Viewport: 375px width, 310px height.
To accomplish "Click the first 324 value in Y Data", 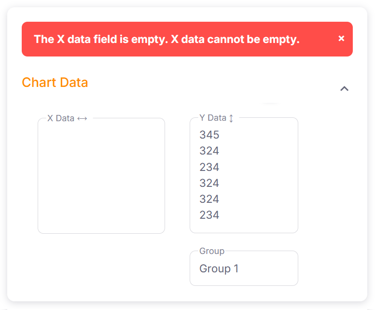I will (x=209, y=151).
